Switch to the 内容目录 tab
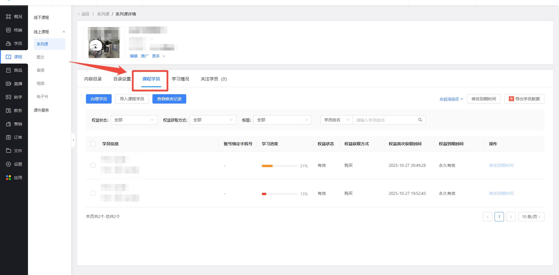Screen dimensions: 559x275 (x=93, y=79)
